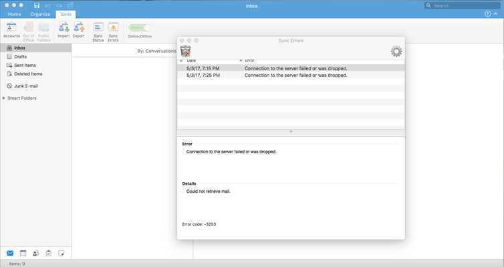Collapse the ribbon with the caret

496,14
